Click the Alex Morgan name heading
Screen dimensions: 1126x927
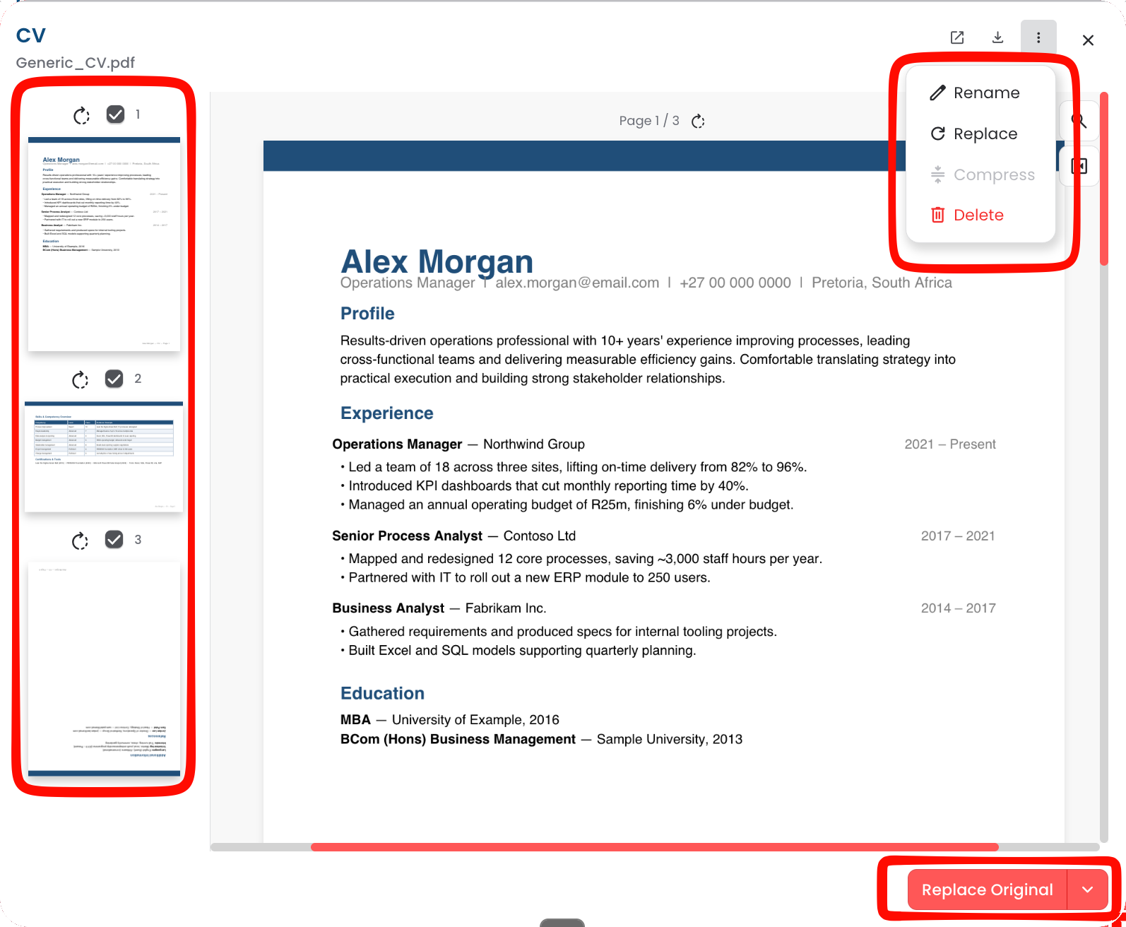437,261
